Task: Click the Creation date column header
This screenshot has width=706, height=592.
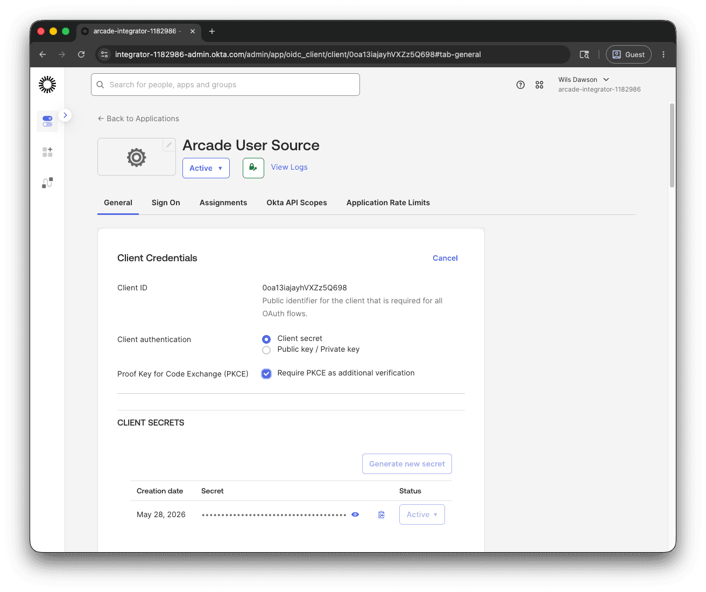Action: pyautogui.click(x=160, y=491)
